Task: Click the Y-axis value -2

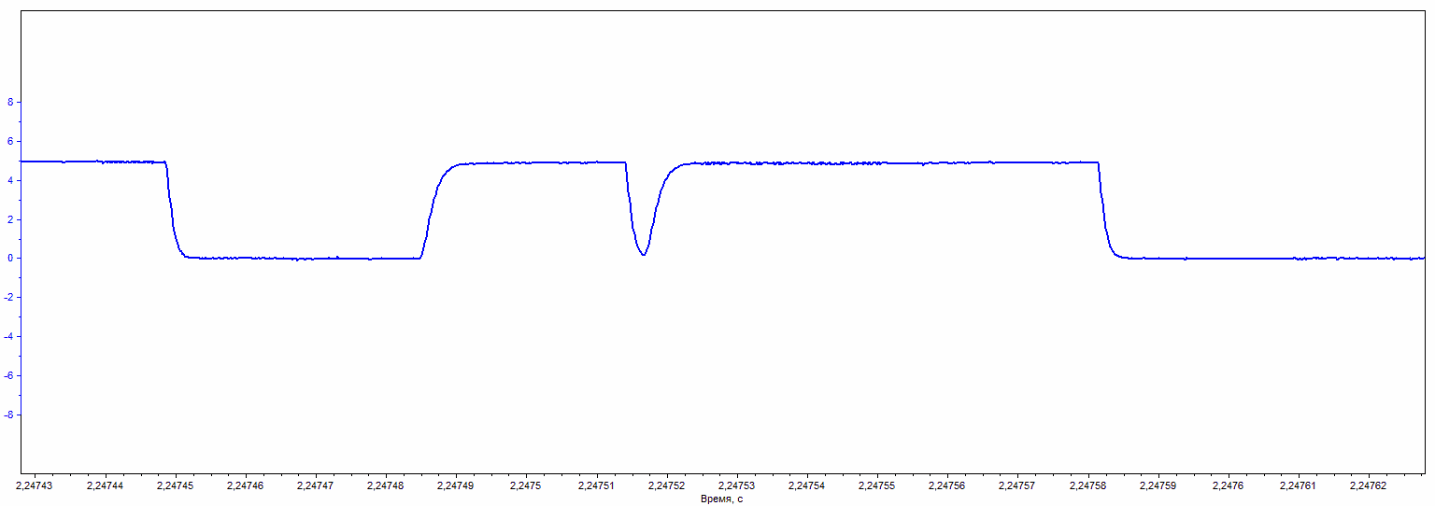Action: [8, 297]
